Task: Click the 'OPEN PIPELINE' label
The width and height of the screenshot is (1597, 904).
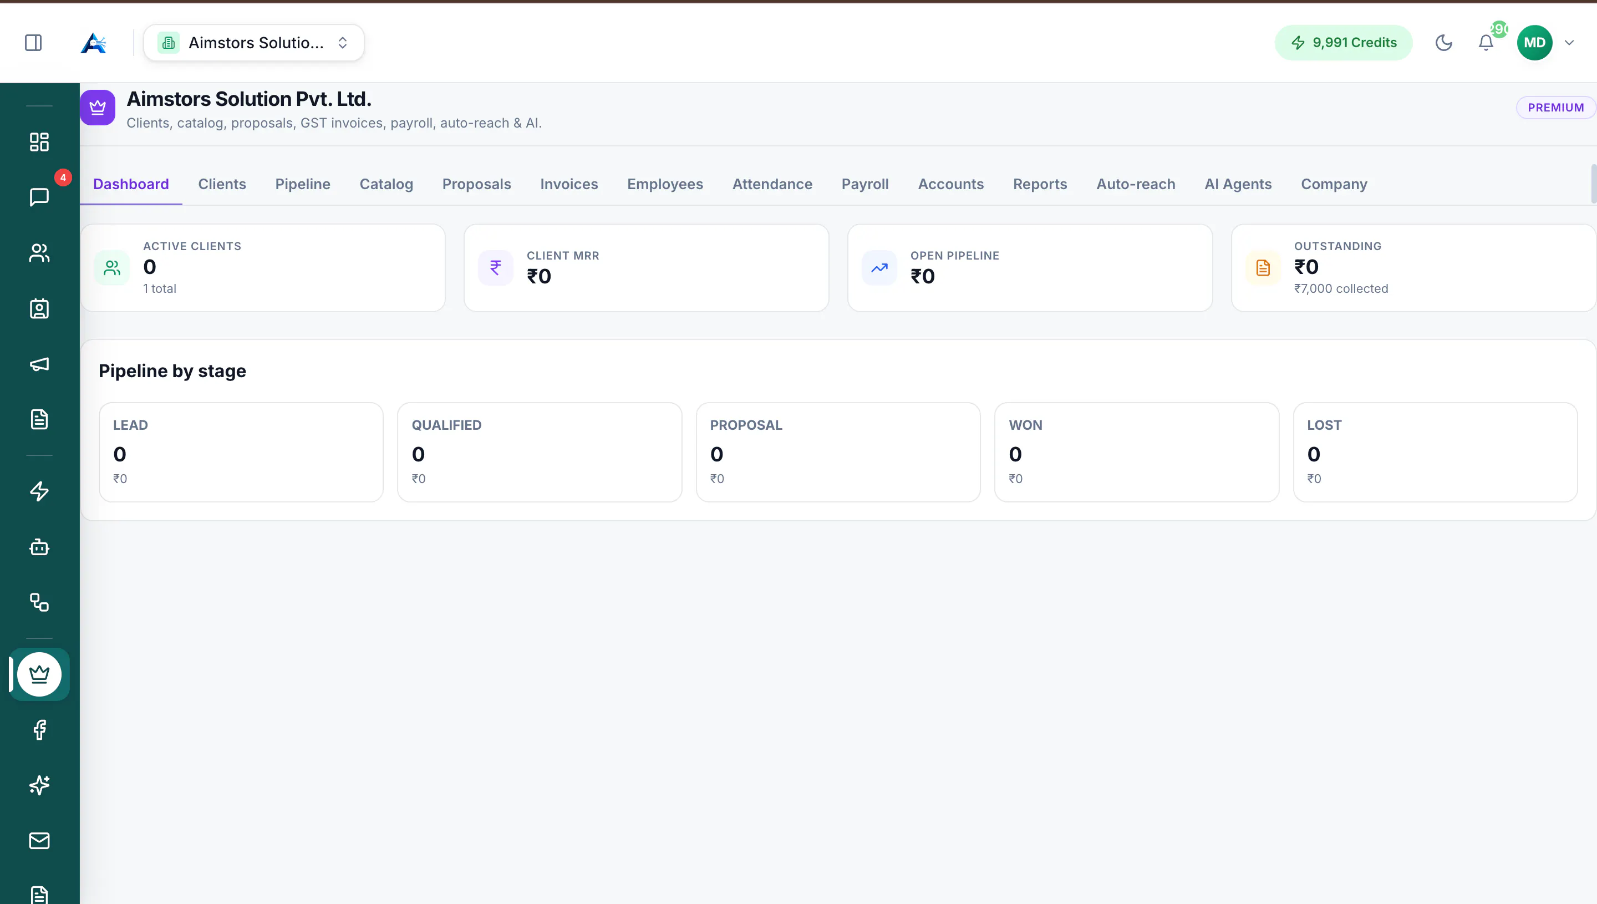Action: (955, 256)
